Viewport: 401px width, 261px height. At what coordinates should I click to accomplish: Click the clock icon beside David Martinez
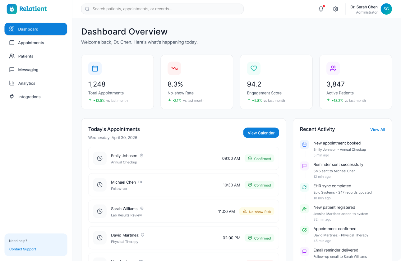(100, 238)
